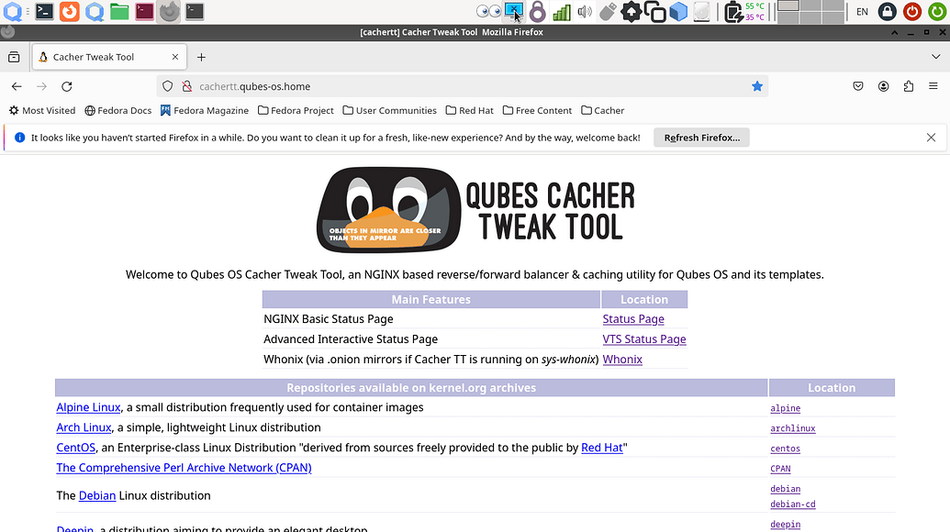Image resolution: width=950 pixels, height=532 pixels.
Task: Click the Qubes Cacher Tweak Tool logo
Action: click(475, 210)
